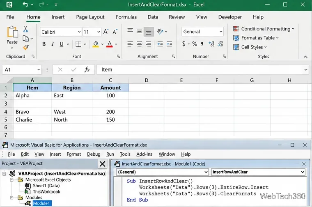The height and width of the screenshot is (207, 312).
Task: Toggle Center horizontal alignment
Action: (139, 44)
